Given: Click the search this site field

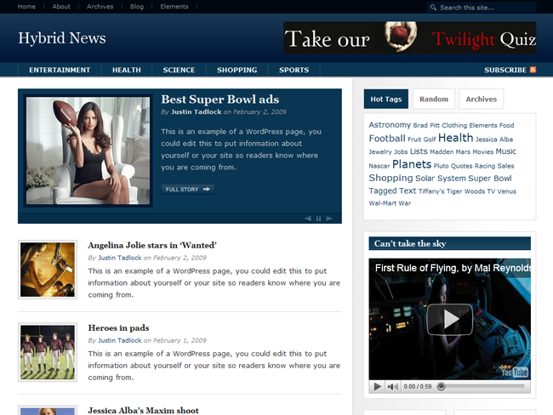Looking at the screenshot, I should (x=482, y=8).
